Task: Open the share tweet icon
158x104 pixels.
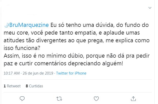Action: [133, 98]
